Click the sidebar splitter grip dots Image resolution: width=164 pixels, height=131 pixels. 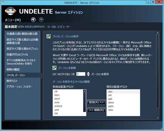pos(42,76)
